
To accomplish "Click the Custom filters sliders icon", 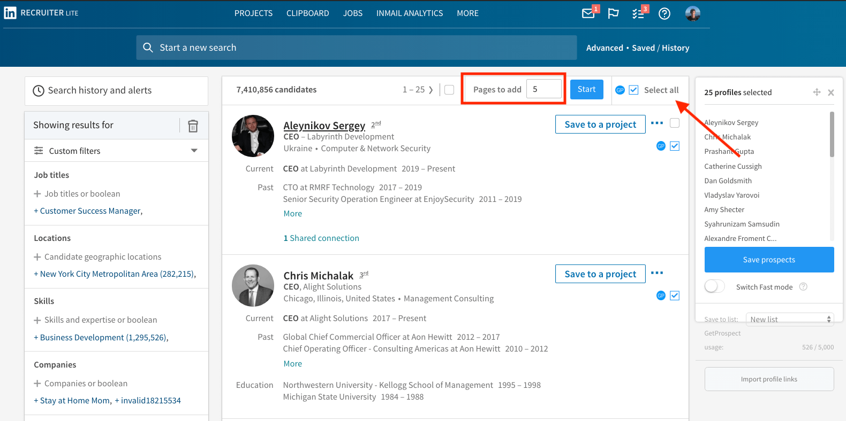I will 39,151.
